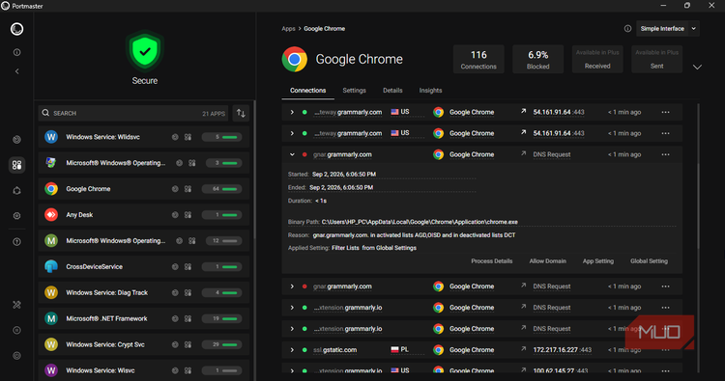Select Windows Service: Wisvc app row

pos(144,370)
